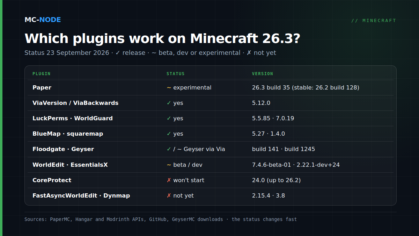Click the tilde icon in Paper row
The image size is (419, 236).
pyautogui.click(x=169, y=88)
